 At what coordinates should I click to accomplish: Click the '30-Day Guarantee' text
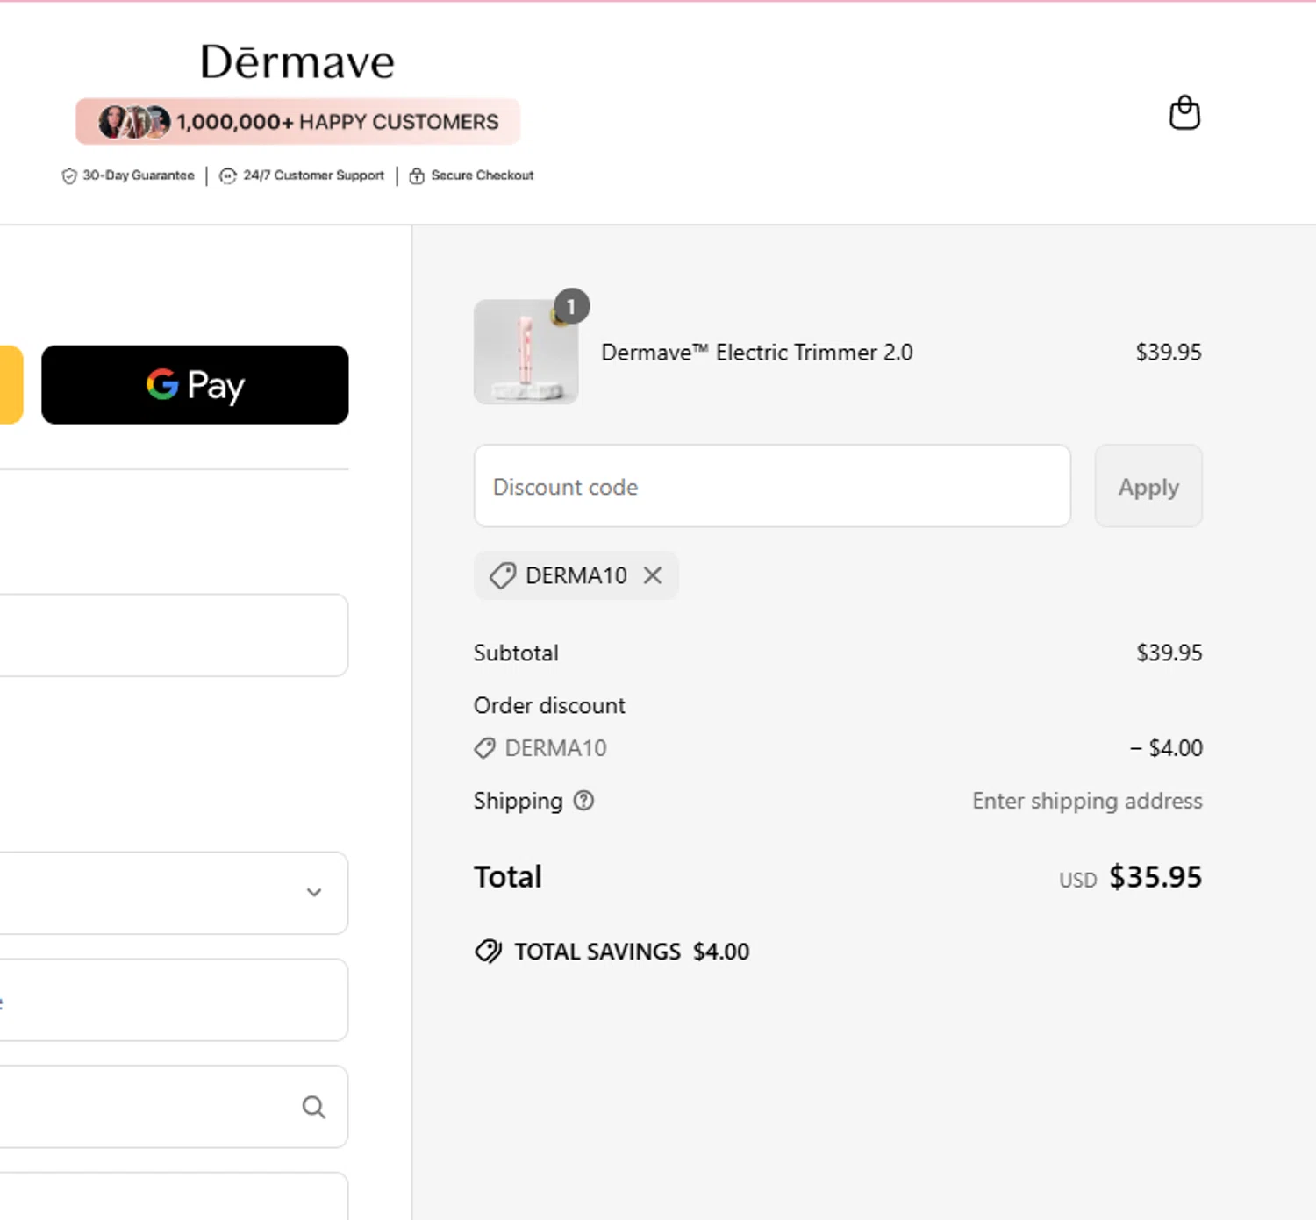click(139, 175)
